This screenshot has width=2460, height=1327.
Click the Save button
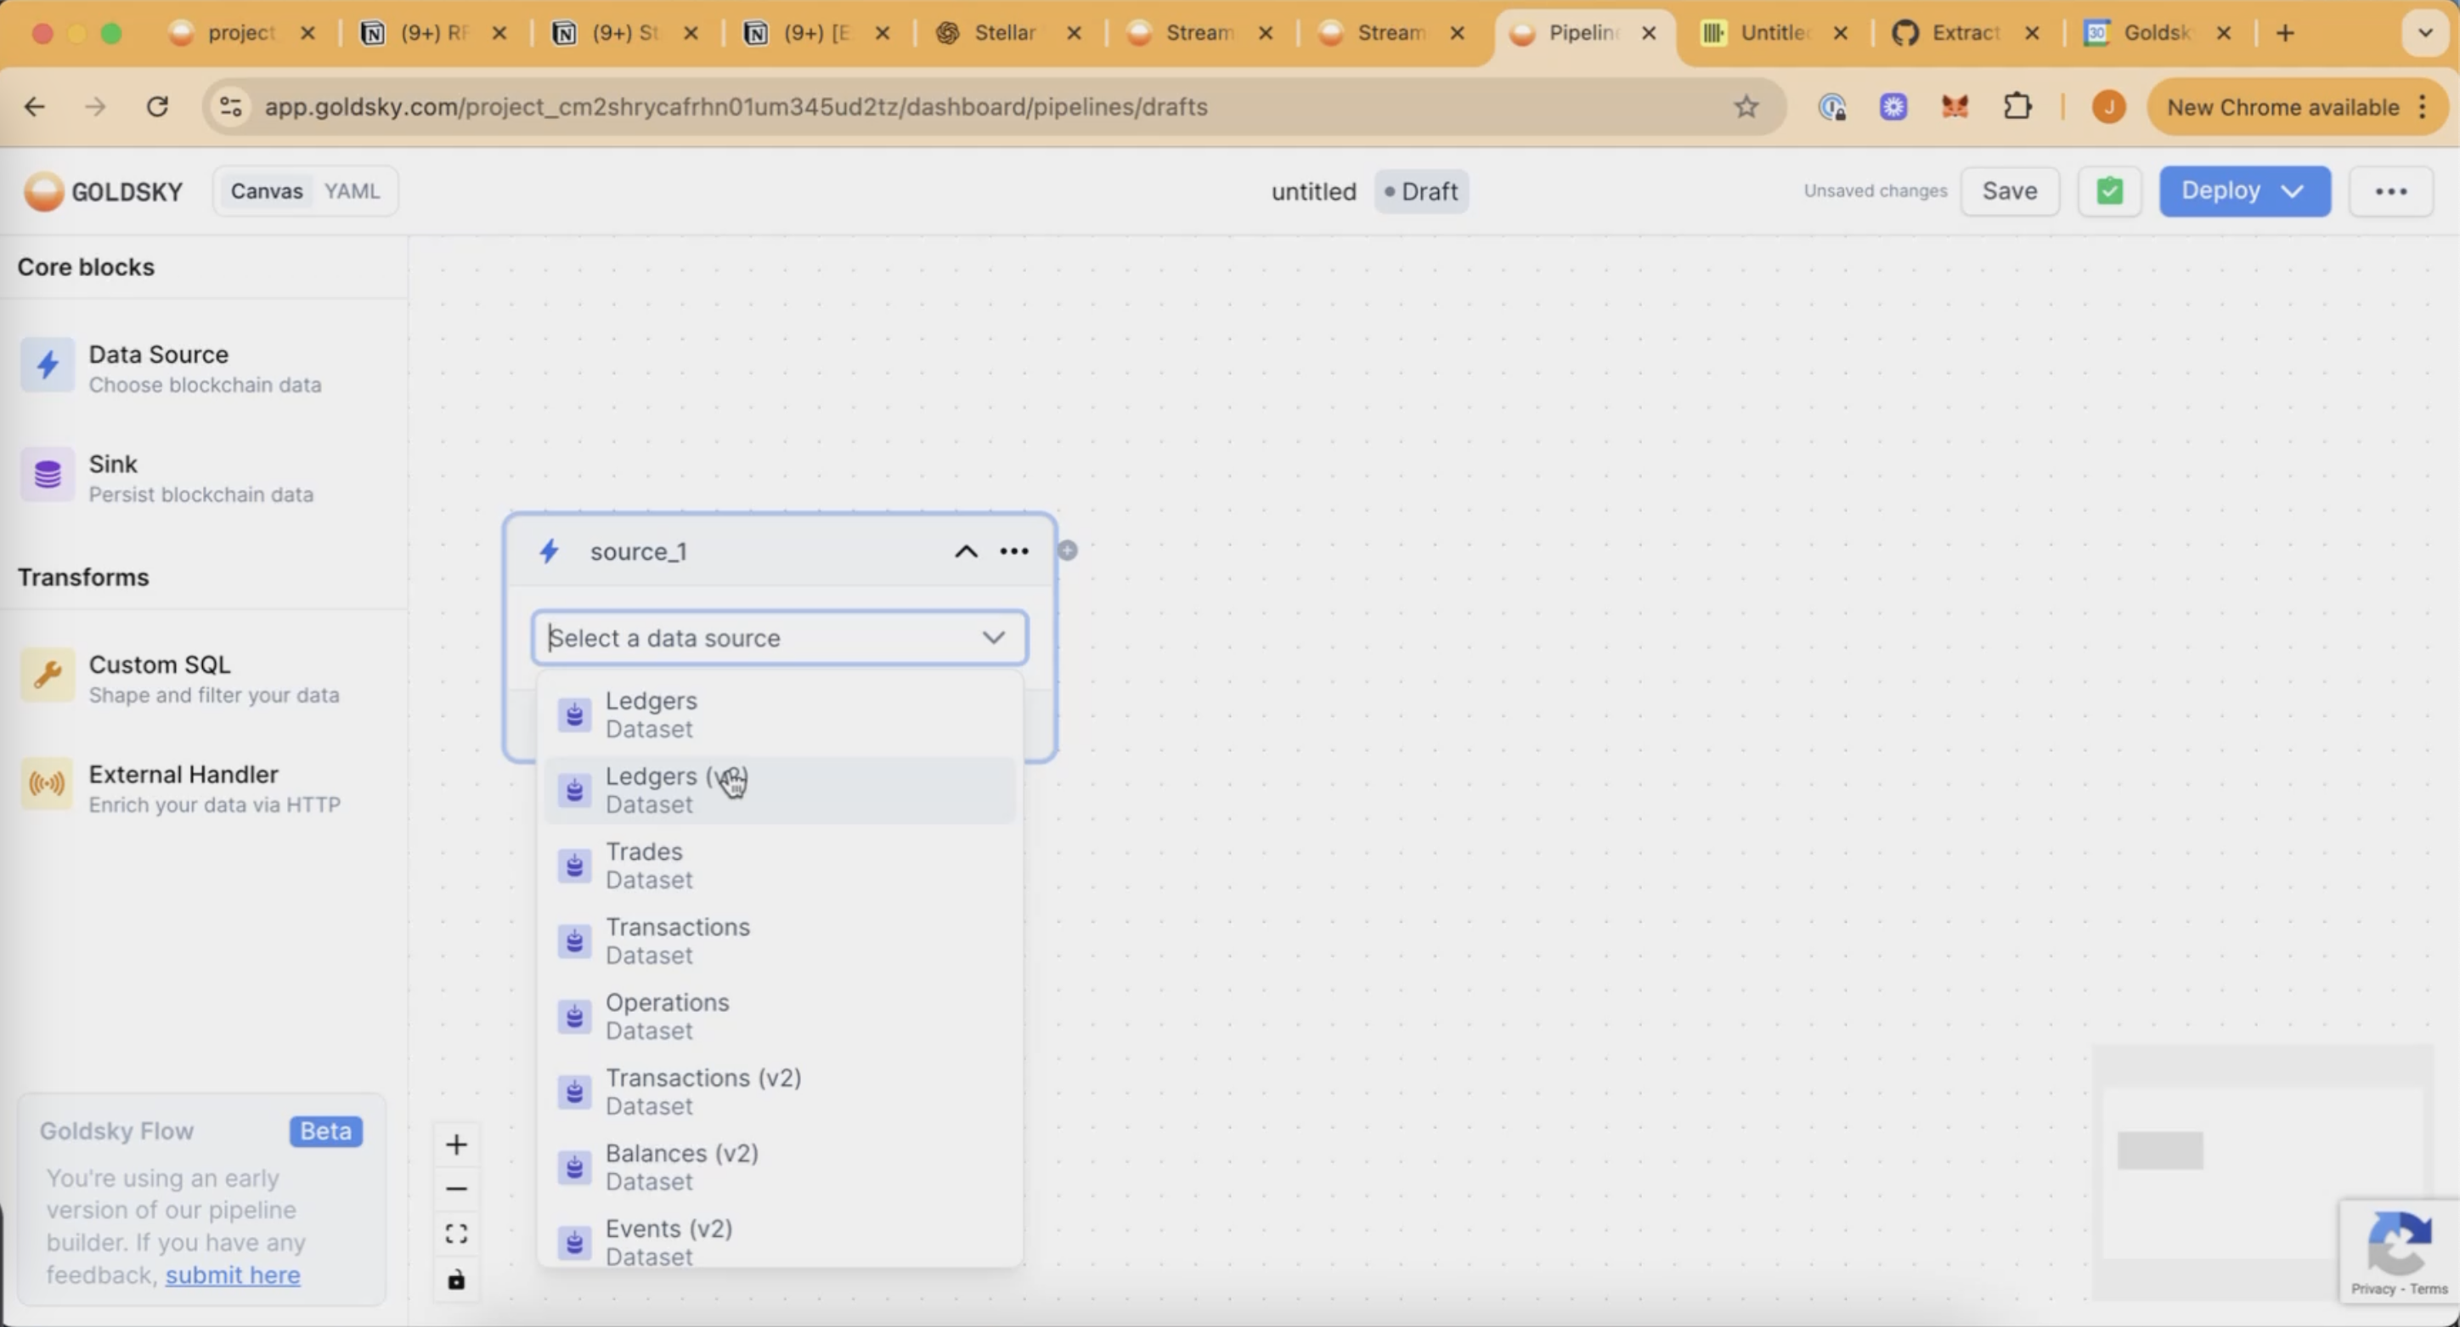[2009, 191]
